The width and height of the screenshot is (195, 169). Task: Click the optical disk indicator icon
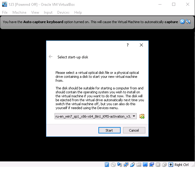click(x=113, y=165)
